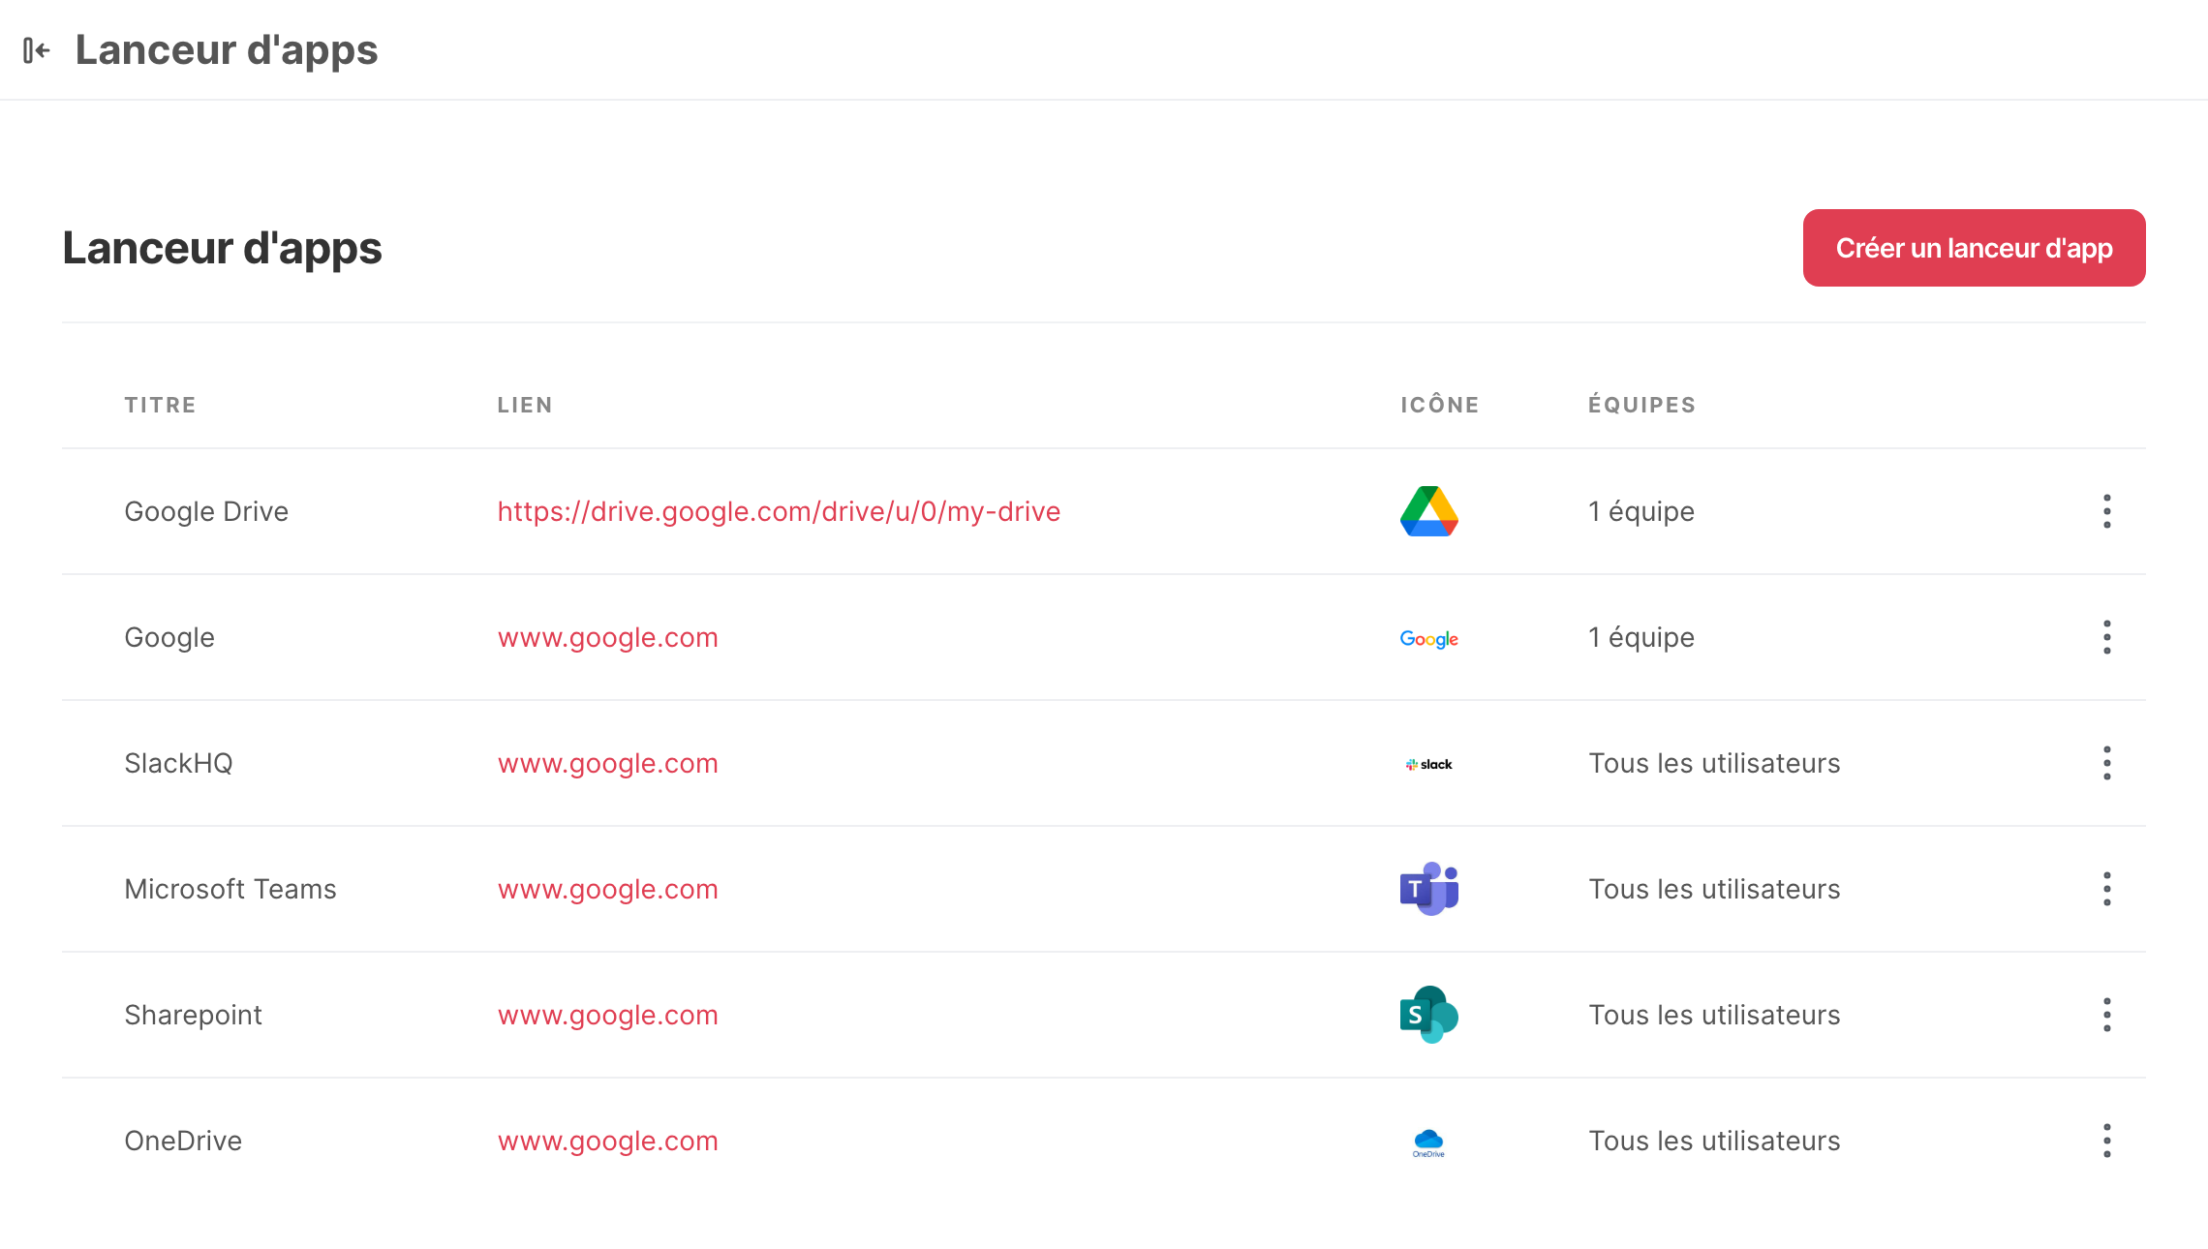Click the TITRE column header
Image resolution: width=2208 pixels, height=1249 pixels.
[x=160, y=405]
